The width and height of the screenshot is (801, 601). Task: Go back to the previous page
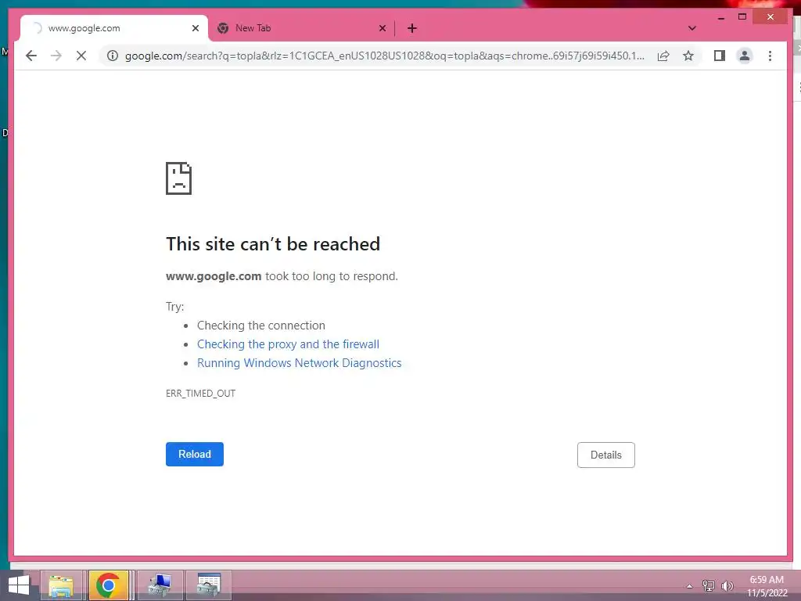click(x=31, y=56)
